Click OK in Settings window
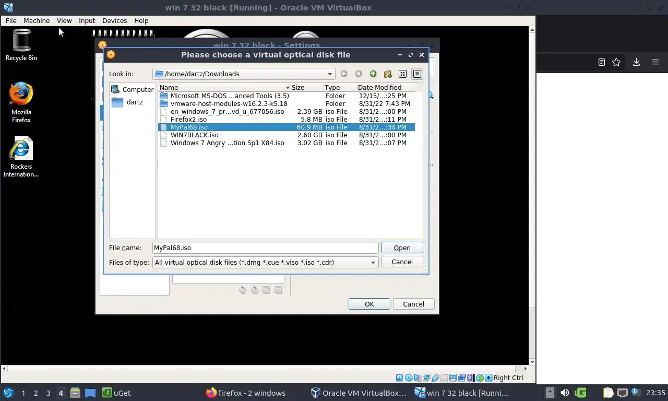The height and width of the screenshot is (401, 668). click(369, 304)
